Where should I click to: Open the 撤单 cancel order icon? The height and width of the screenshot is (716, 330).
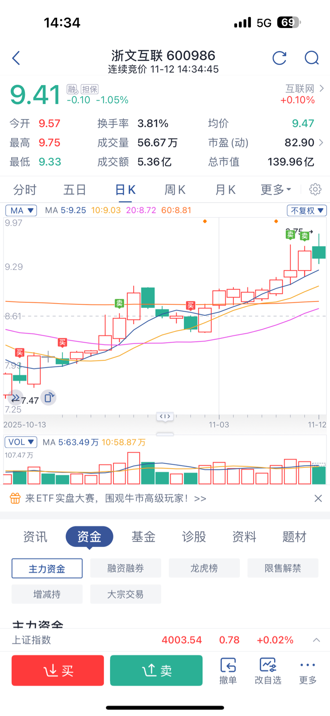click(228, 670)
